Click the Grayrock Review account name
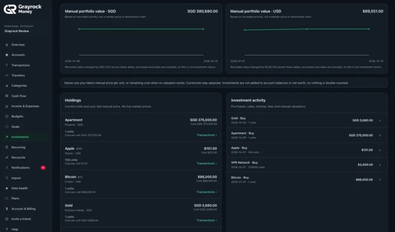The width and height of the screenshot is (395, 232). point(16,31)
